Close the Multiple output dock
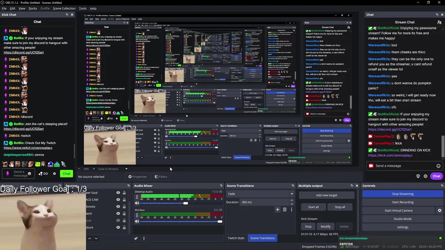Image resolution: width=445 pixels, height=250 pixels. pyautogui.click(x=357, y=186)
